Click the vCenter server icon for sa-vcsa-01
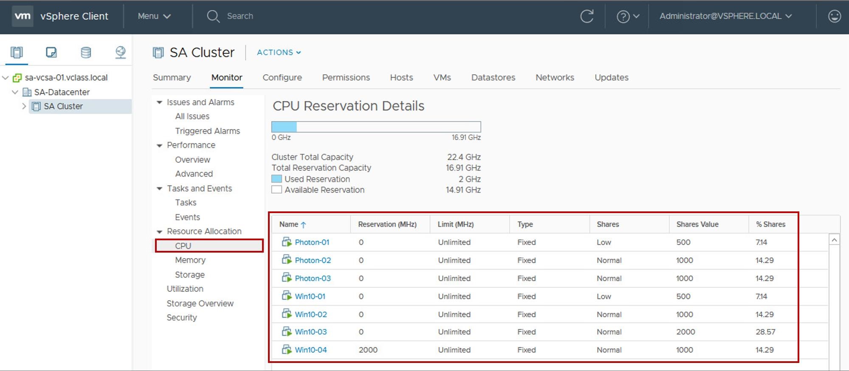 (x=17, y=78)
